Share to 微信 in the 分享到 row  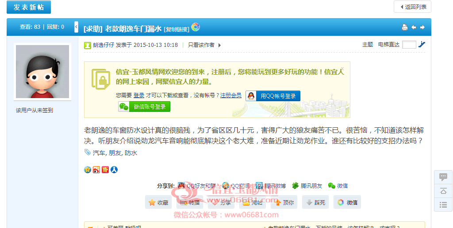338,186
